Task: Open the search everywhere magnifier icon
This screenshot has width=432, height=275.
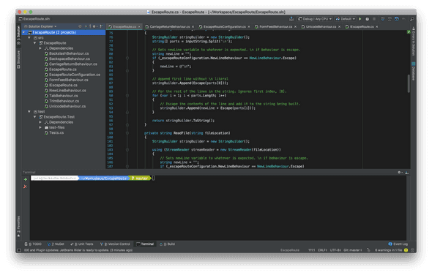Action: (411, 19)
